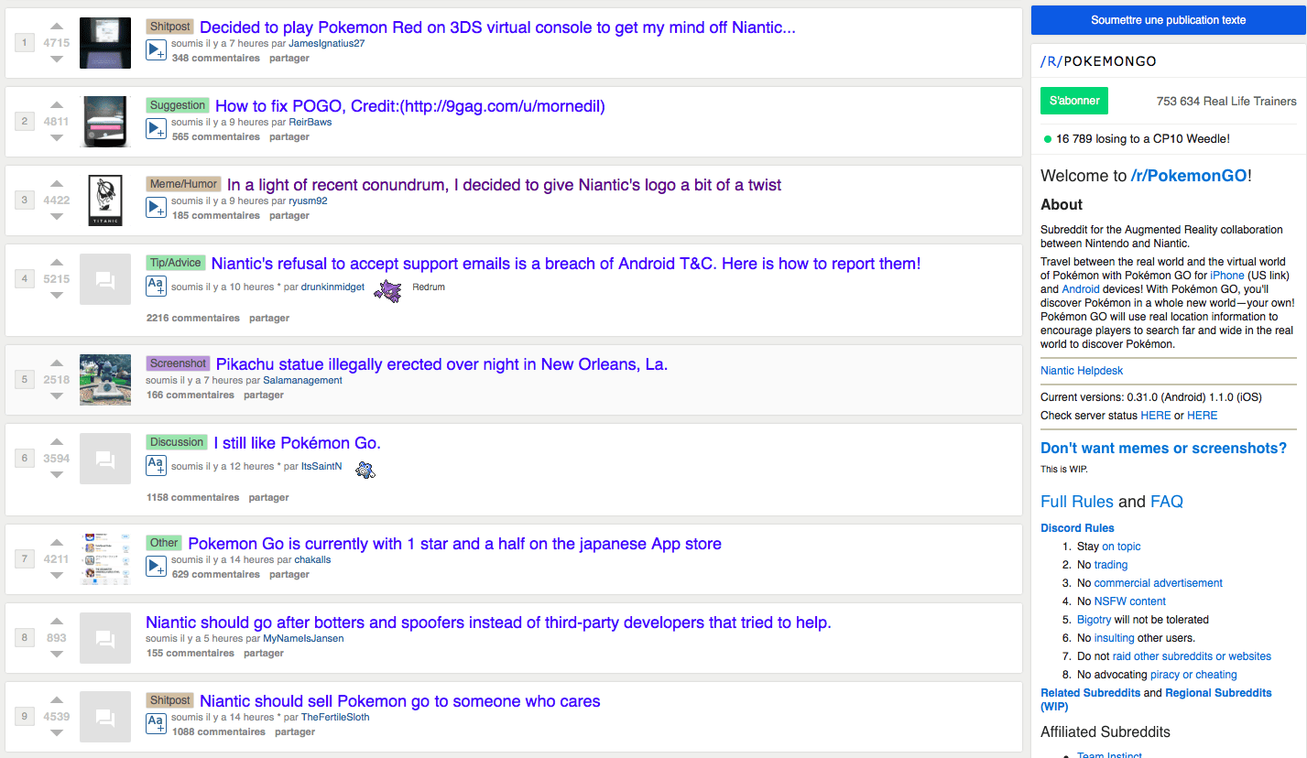
Task: Open user MyNameIsJansen's profile
Action: point(303,639)
